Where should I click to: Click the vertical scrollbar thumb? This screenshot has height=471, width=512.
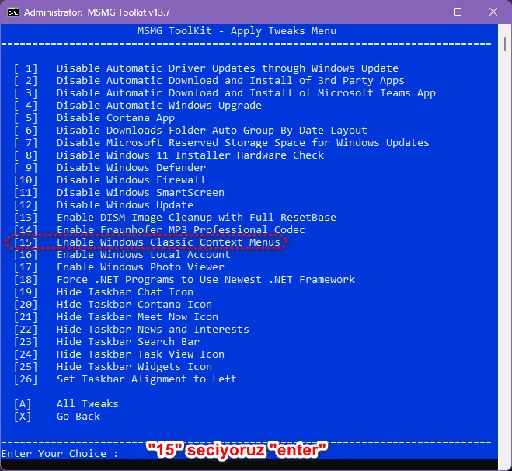click(x=505, y=44)
